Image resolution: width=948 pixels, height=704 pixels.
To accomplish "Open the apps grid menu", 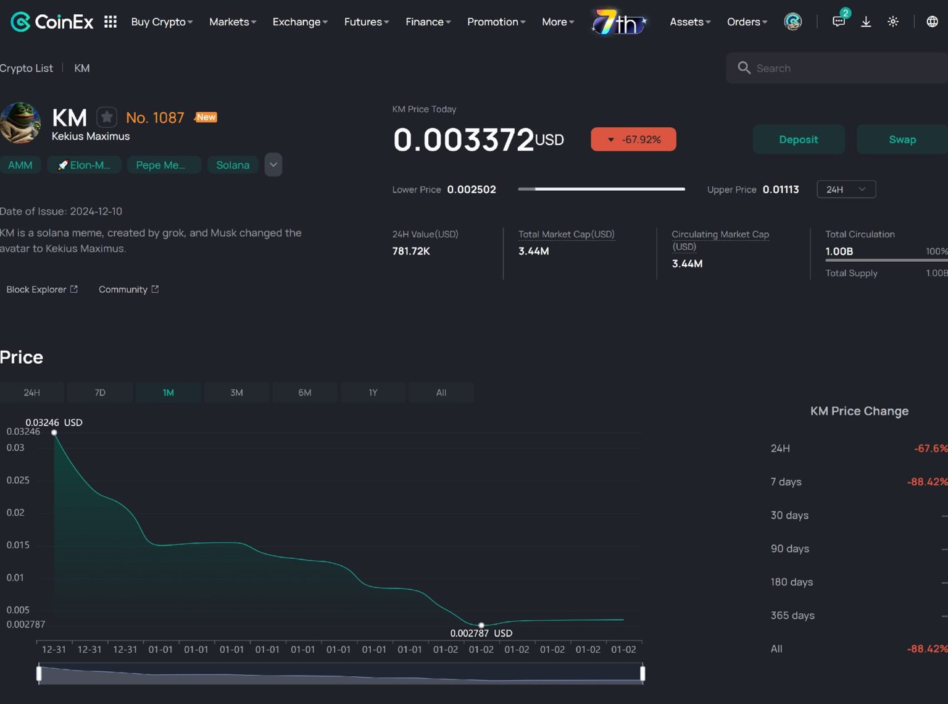I will click(110, 22).
